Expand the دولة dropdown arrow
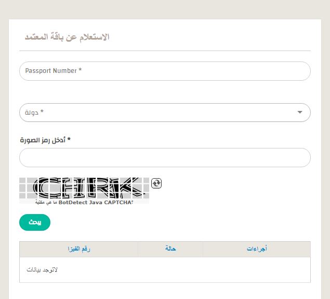 (300, 113)
